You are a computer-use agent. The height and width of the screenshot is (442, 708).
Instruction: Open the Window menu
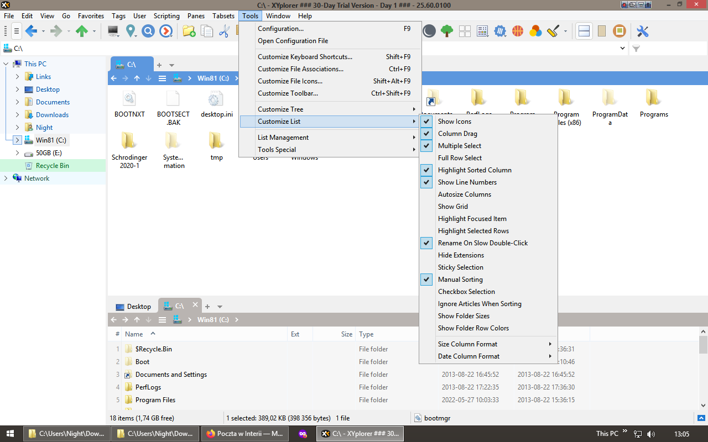(278, 15)
